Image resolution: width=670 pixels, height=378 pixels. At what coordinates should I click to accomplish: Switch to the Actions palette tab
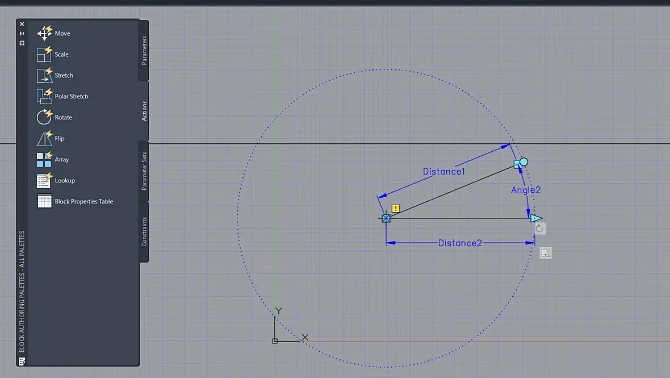coord(144,111)
